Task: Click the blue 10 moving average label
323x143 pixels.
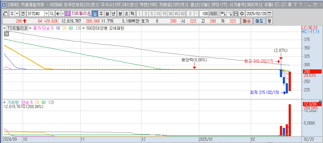Action: point(58,28)
